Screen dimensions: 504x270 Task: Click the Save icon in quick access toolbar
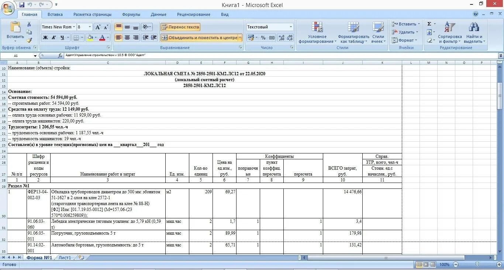click(x=22, y=5)
